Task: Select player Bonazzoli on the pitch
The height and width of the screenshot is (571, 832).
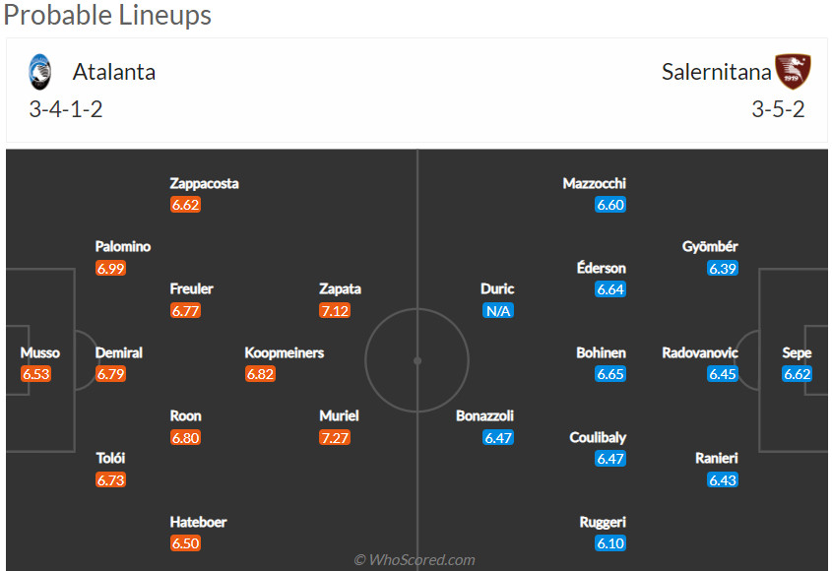Action: point(484,415)
